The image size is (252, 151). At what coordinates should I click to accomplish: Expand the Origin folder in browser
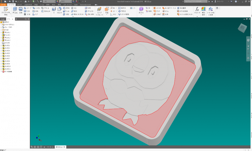point(1,30)
